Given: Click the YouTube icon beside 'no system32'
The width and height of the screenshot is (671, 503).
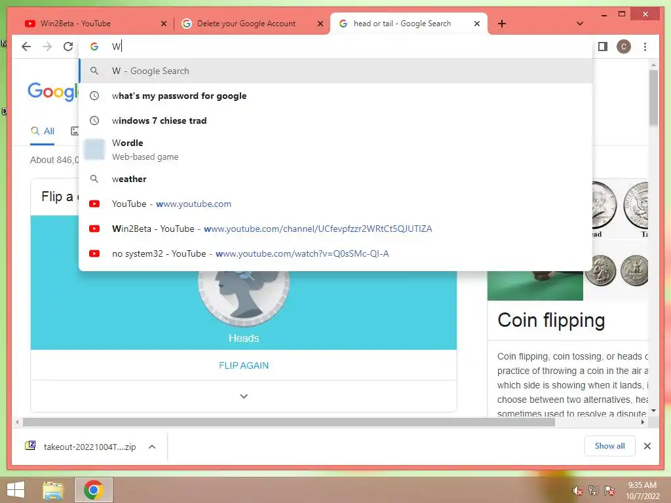Looking at the screenshot, I should pos(94,253).
